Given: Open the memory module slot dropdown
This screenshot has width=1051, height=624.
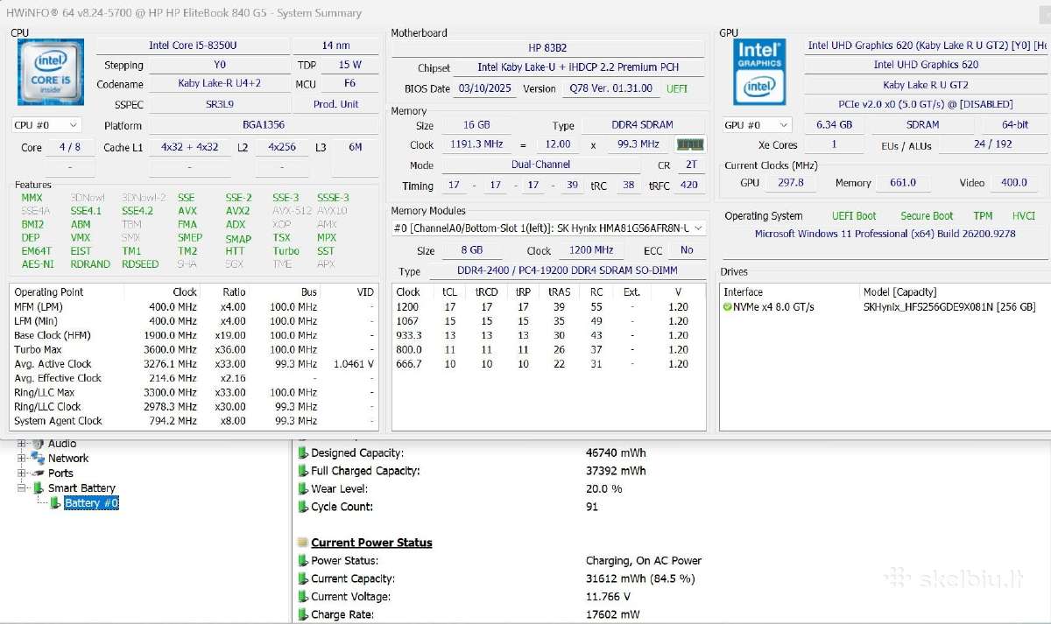Looking at the screenshot, I should (x=548, y=228).
